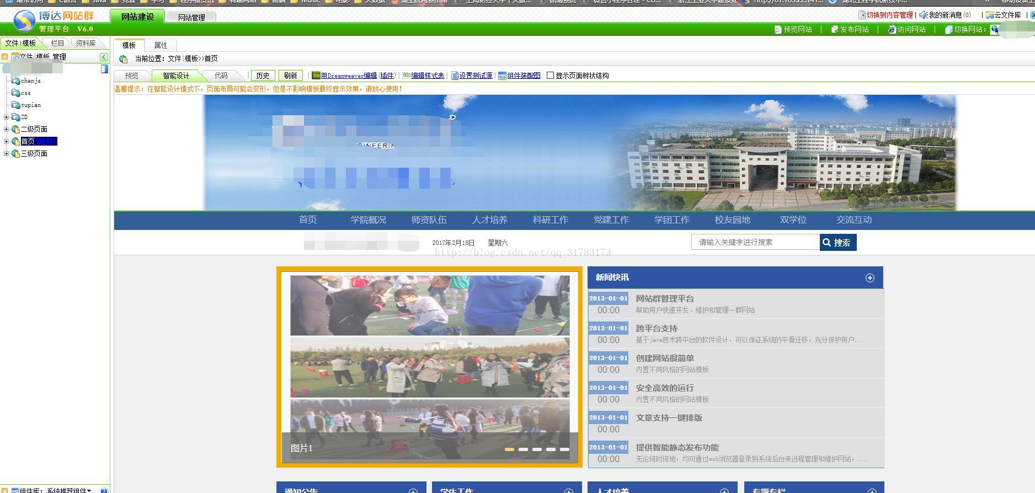Expand the 二级页面 tree node
Screen dimensions: 1035x493
(x=7, y=129)
